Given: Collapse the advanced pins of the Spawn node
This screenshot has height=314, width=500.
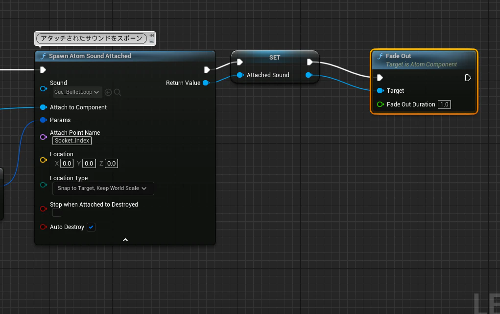Looking at the screenshot, I should tap(125, 240).
